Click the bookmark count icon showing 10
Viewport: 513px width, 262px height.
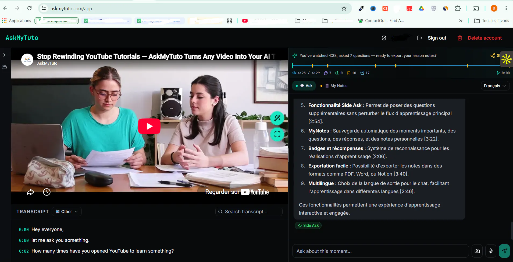(x=349, y=73)
